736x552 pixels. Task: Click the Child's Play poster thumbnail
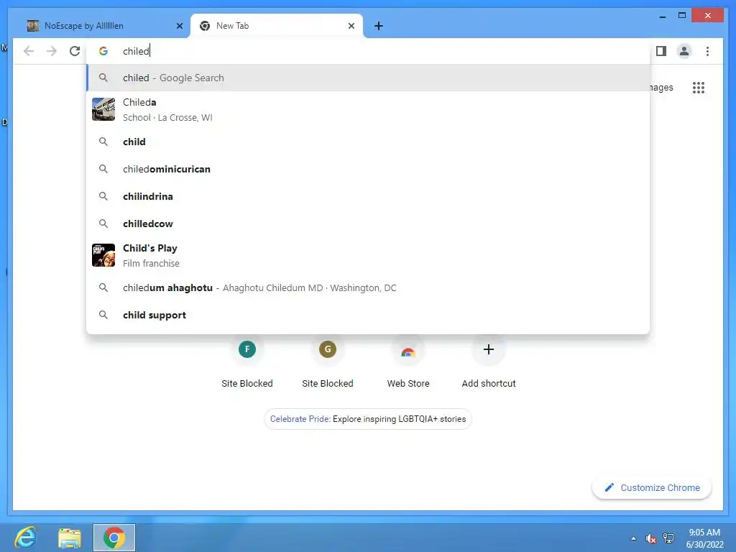(103, 255)
